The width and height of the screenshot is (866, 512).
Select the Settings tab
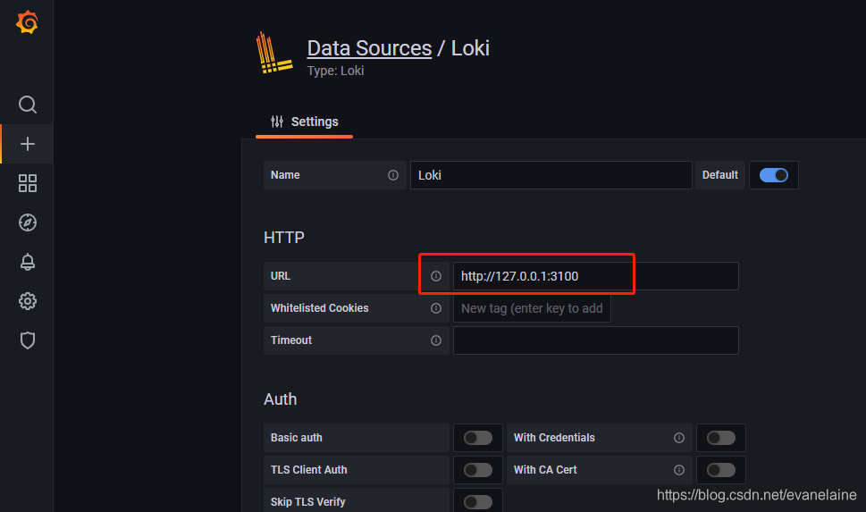click(305, 122)
